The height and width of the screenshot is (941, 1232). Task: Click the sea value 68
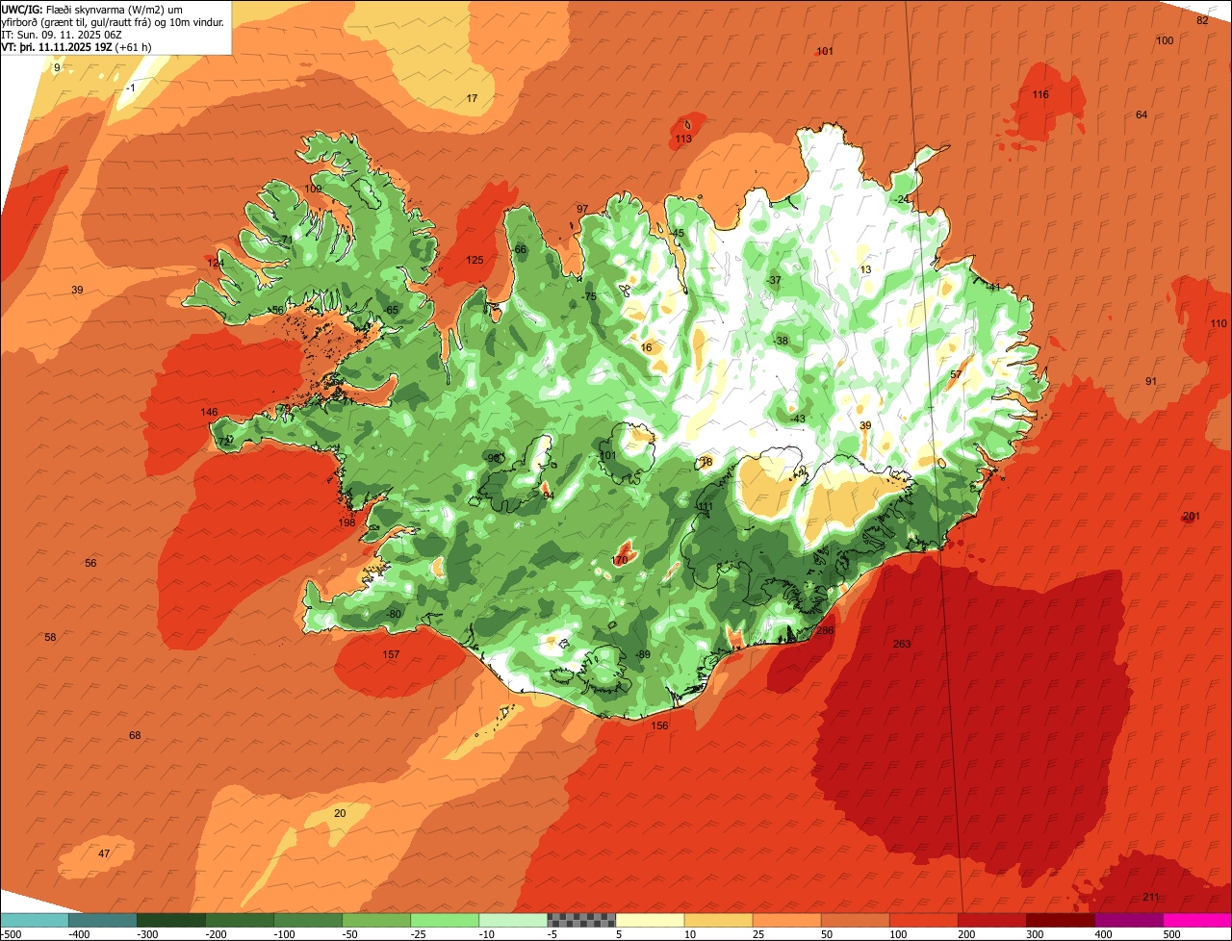click(135, 735)
